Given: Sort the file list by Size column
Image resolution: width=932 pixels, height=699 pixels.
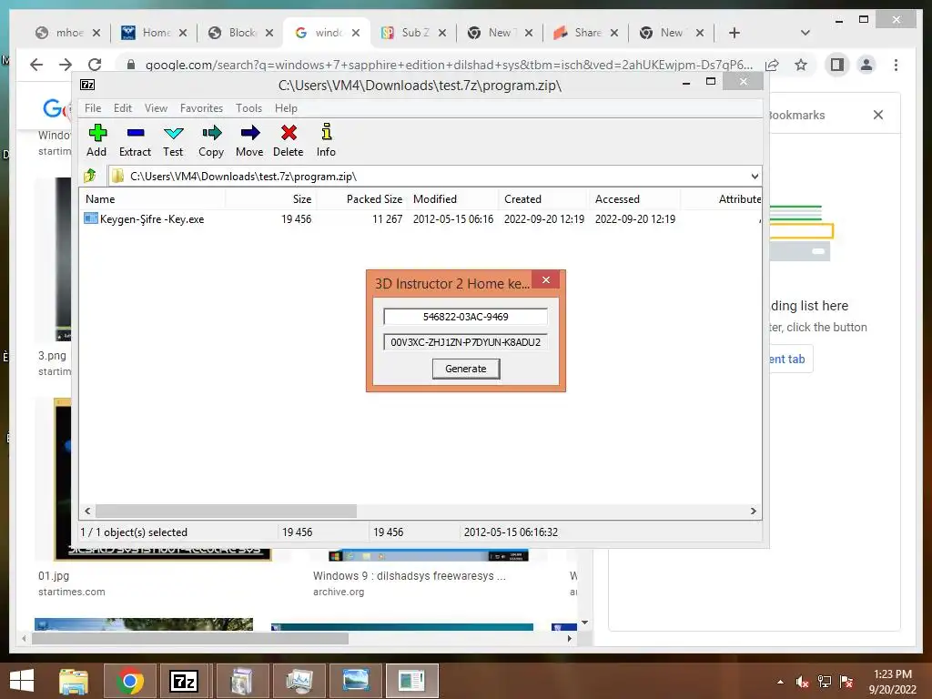Looking at the screenshot, I should tap(270, 199).
